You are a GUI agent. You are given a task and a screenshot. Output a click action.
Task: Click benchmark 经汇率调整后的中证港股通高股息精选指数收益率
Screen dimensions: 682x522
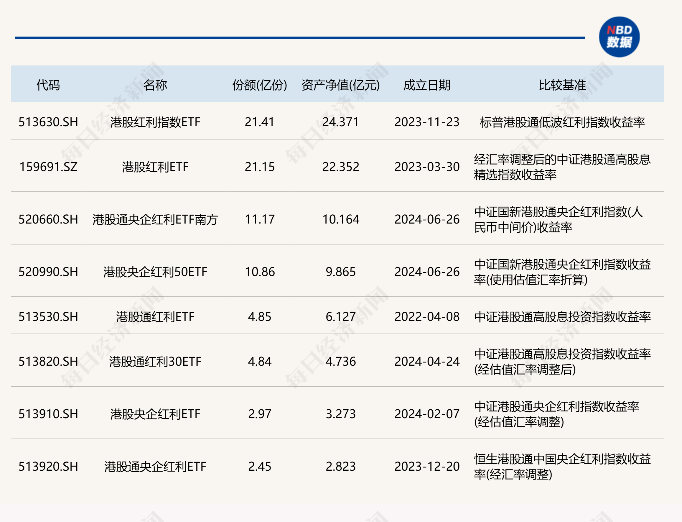[x=562, y=167]
